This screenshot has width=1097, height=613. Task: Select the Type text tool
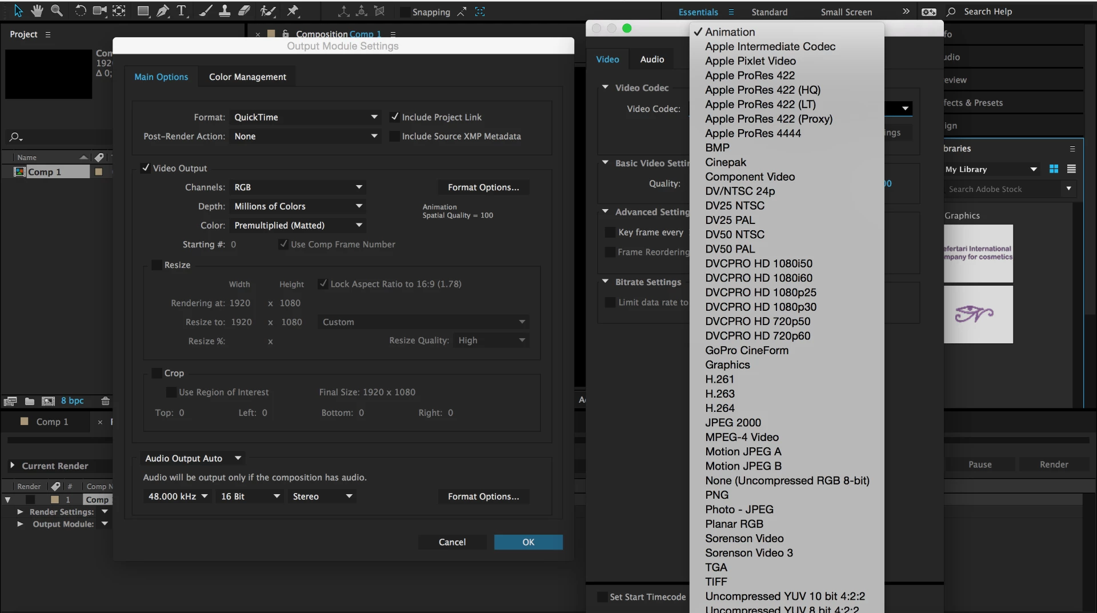[182, 11]
